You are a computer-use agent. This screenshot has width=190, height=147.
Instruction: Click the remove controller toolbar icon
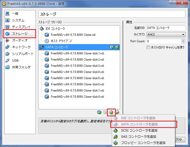tap(117, 112)
